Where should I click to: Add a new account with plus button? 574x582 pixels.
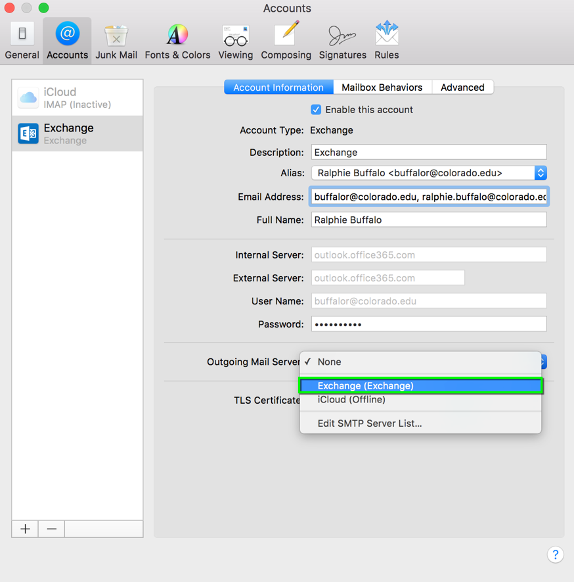click(25, 529)
